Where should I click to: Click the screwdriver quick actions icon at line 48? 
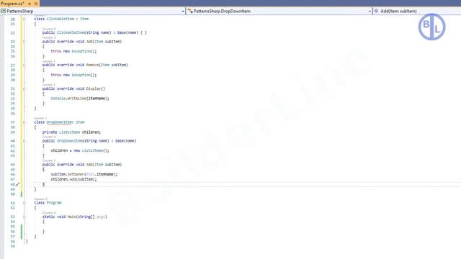pos(17,184)
